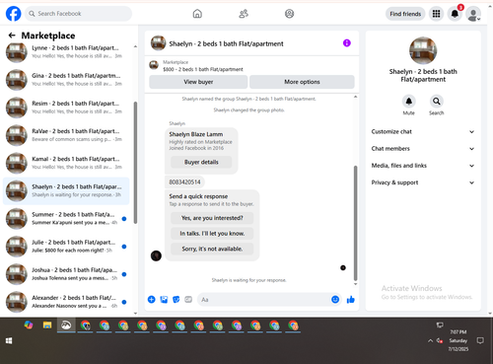Expand the Customize chat section
The image size is (493, 364).
click(423, 131)
